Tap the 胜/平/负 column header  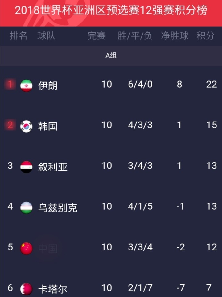tap(135, 36)
